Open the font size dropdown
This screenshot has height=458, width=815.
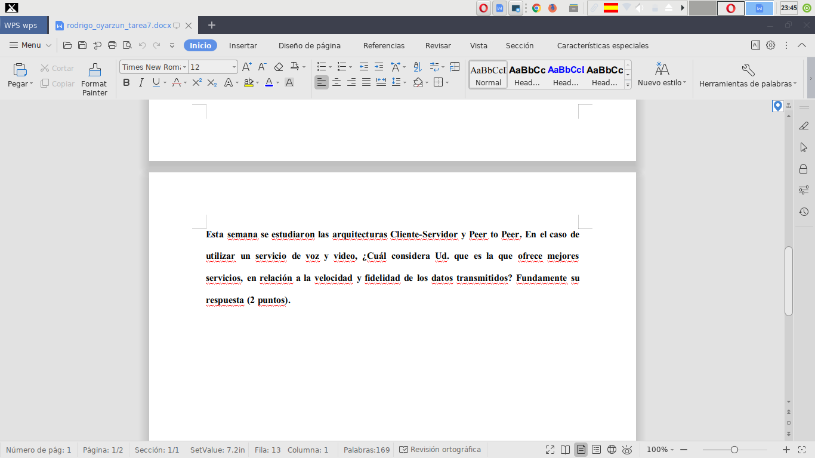click(x=234, y=67)
